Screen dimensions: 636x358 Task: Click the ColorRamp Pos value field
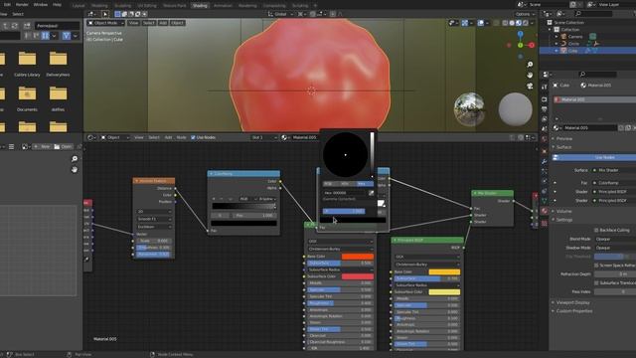[x=254, y=215]
